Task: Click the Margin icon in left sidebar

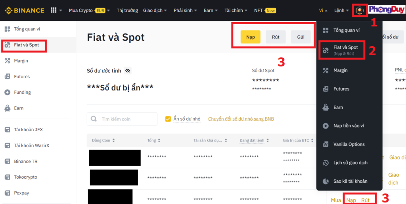Action: 7,61
